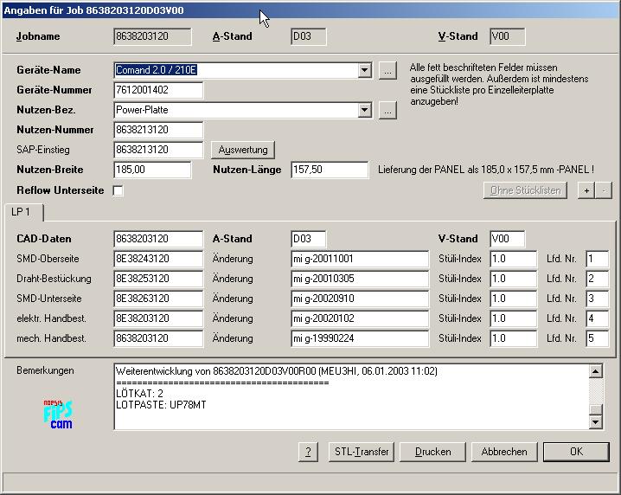The height and width of the screenshot is (495, 621).
Task: Click Lfd. Nr. field containing 3
Action: click(x=597, y=299)
